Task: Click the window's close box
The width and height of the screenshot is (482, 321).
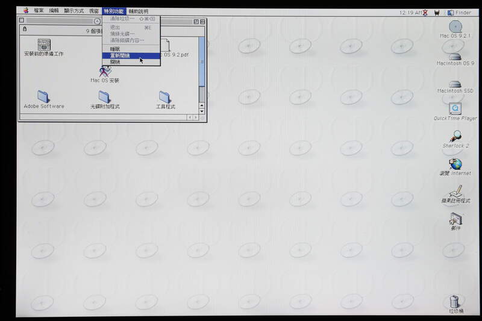Action: (22, 20)
